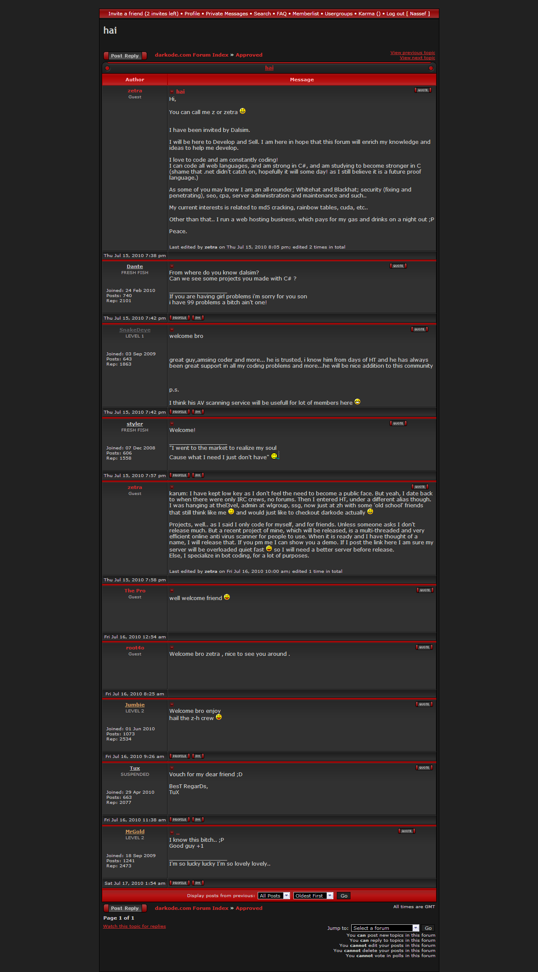Click Quote icon on zetra's first post
Screen dimensions: 538x972
coord(423,90)
